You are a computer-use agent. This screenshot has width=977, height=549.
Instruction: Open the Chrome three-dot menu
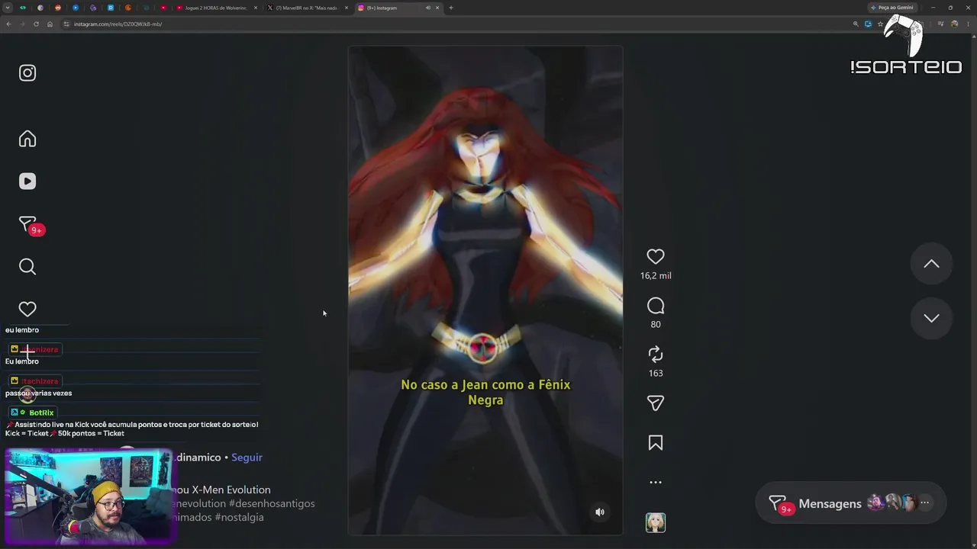(x=968, y=24)
